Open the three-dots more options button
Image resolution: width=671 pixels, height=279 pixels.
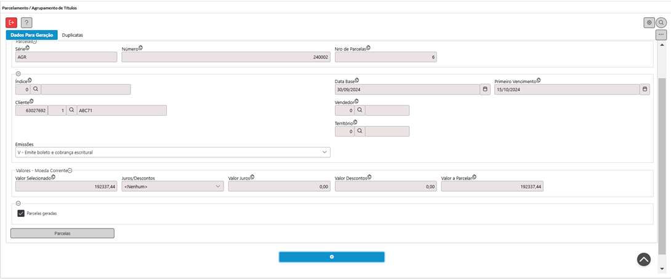pos(661,34)
